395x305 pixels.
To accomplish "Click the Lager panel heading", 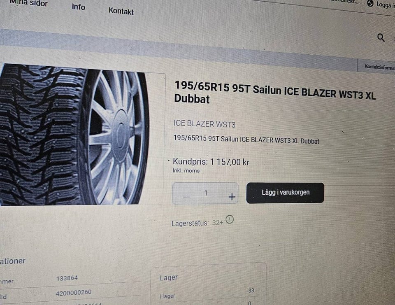I will click(x=169, y=277).
